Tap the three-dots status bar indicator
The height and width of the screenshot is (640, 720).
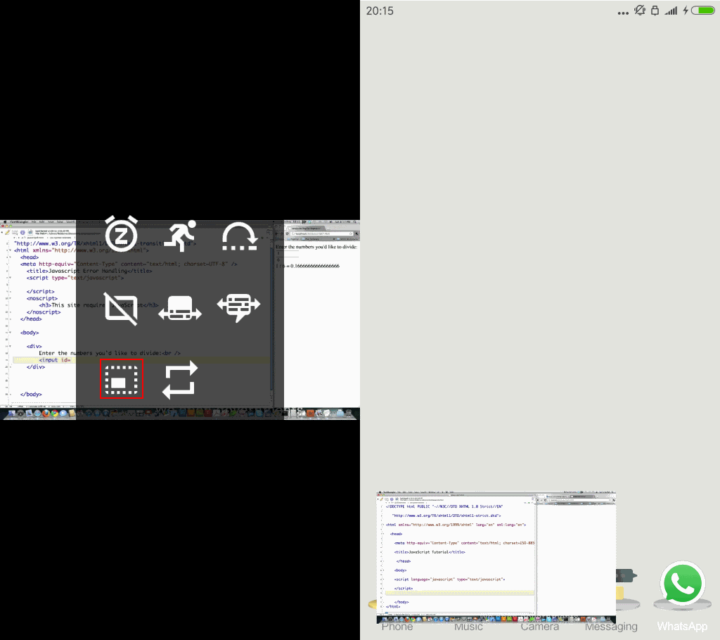(623, 13)
